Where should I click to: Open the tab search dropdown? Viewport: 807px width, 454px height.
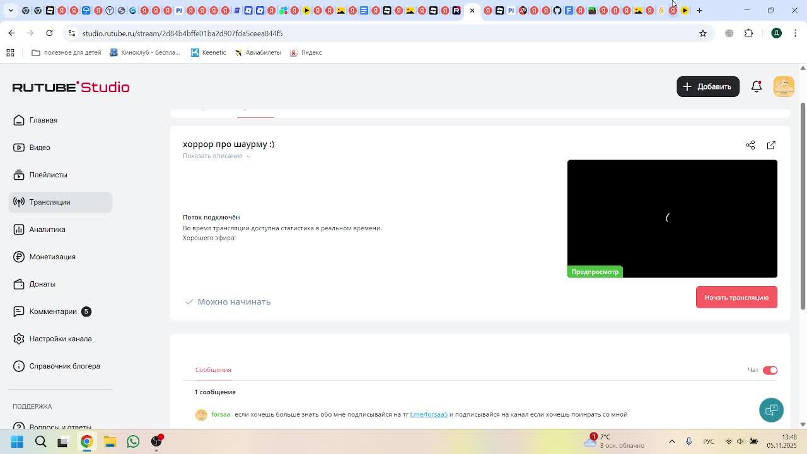point(11,10)
